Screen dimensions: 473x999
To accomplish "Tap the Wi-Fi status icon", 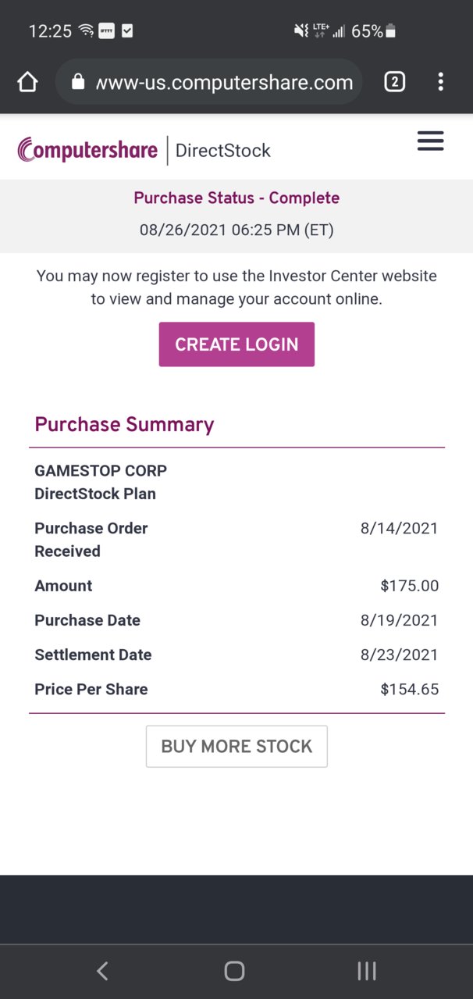I will [x=86, y=31].
